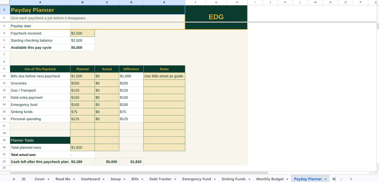Screen dimensions: 379x182
Task: Expand Debt Tracker tab dropdown arrow
Action: (x=175, y=179)
